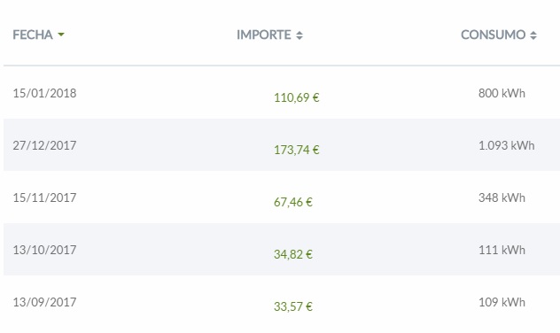The width and height of the screenshot is (560, 333).
Task: Sort table by IMPORTE column header
Action: (264, 35)
